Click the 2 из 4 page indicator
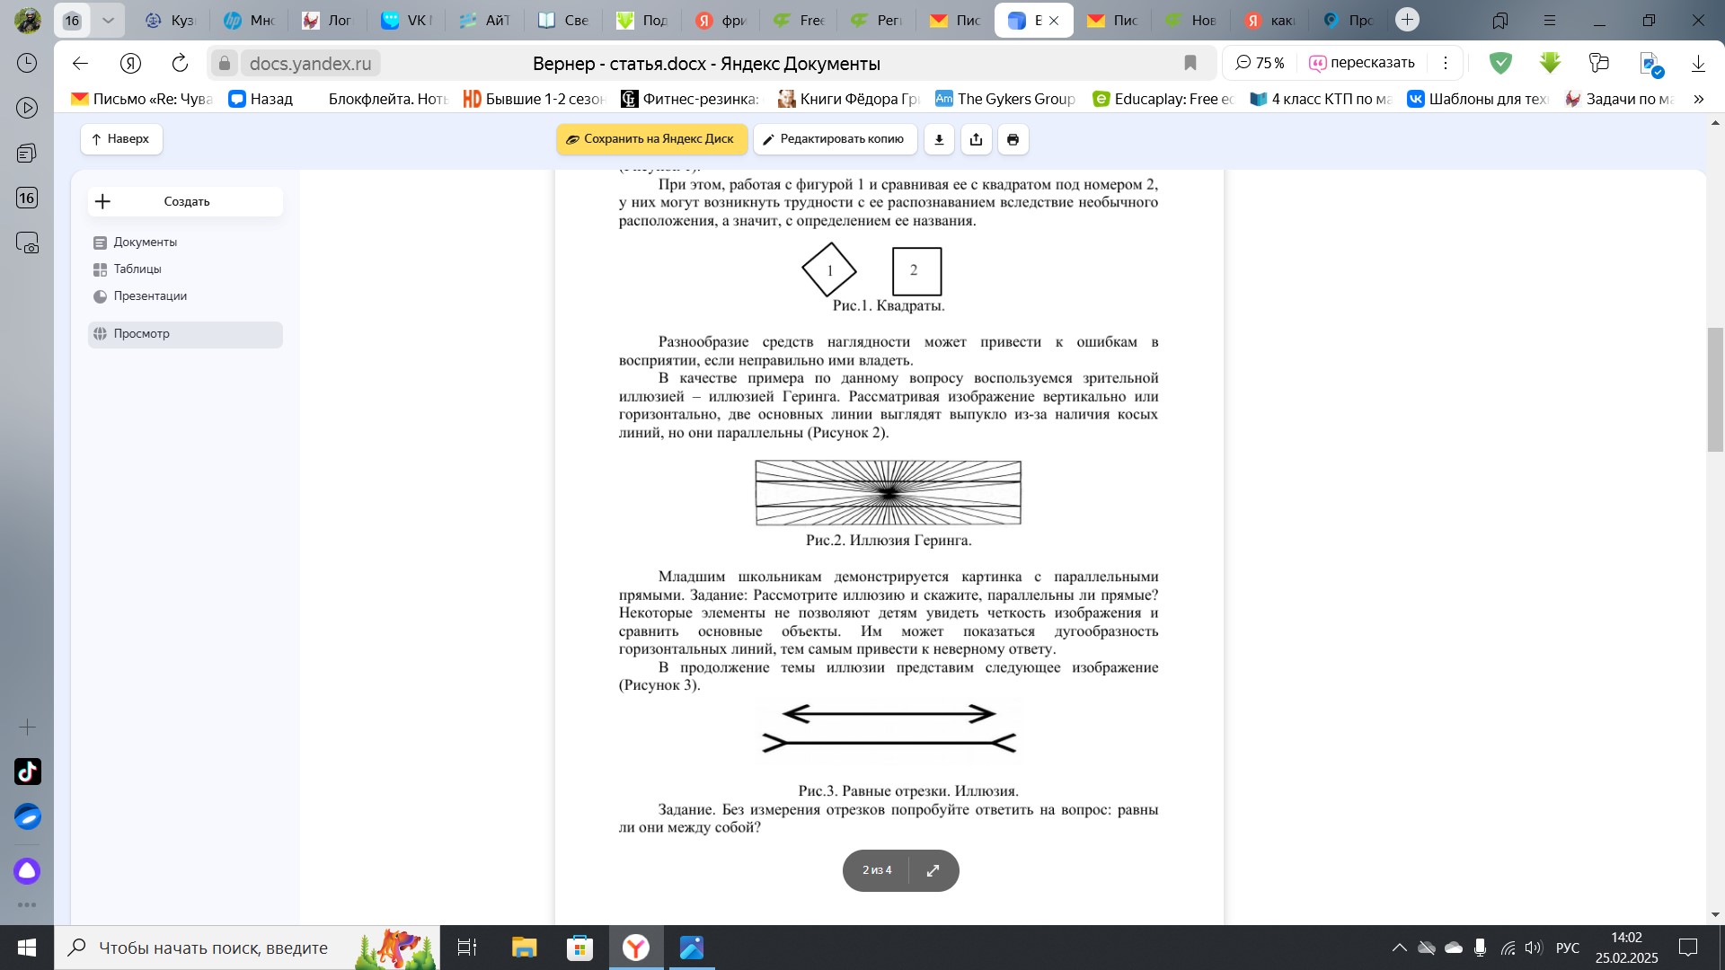The width and height of the screenshot is (1725, 970). (x=877, y=870)
